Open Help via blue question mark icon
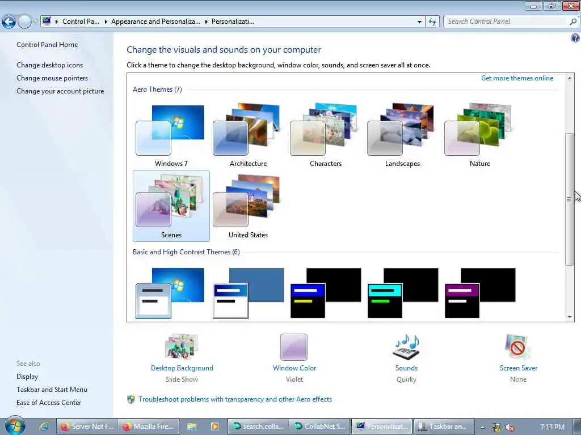The height and width of the screenshot is (435, 581). tap(575, 38)
